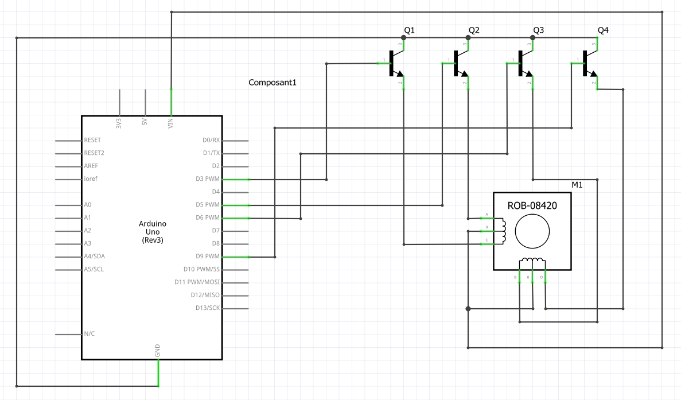
Task: Click the M1 motor label
Action: (x=577, y=185)
